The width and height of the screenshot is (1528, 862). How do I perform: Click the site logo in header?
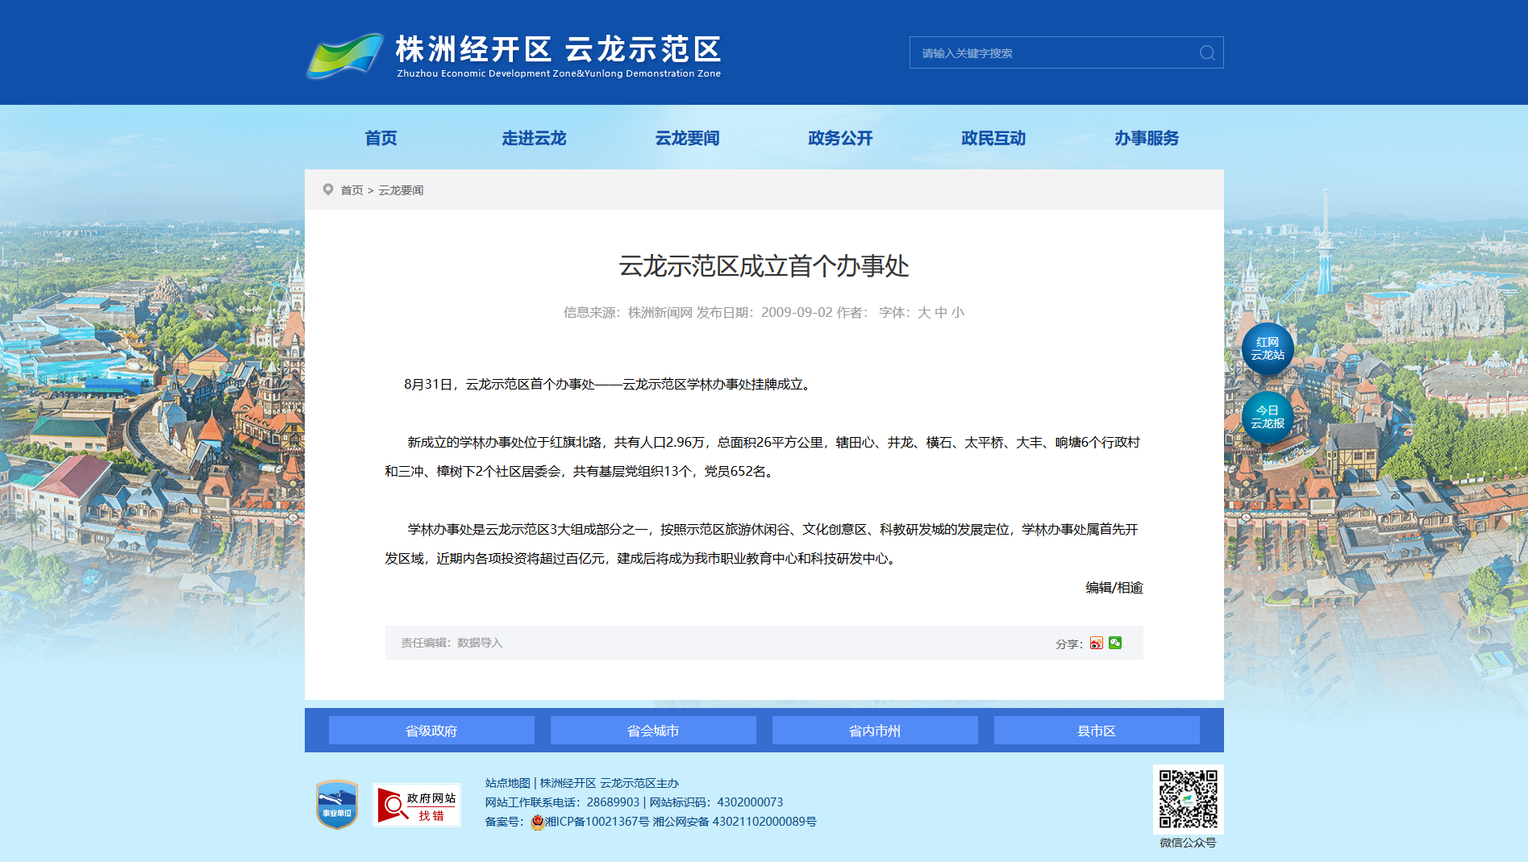(x=514, y=55)
